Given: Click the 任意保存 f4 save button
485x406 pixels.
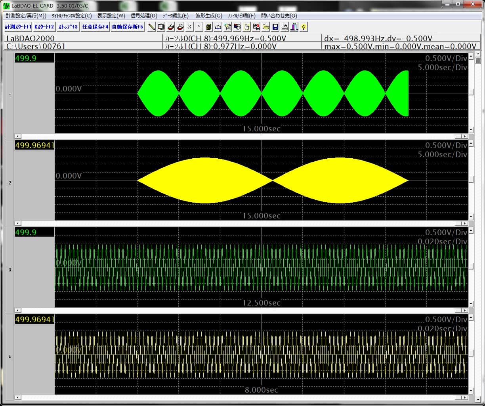Looking at the screenshot, I should 95,27.
